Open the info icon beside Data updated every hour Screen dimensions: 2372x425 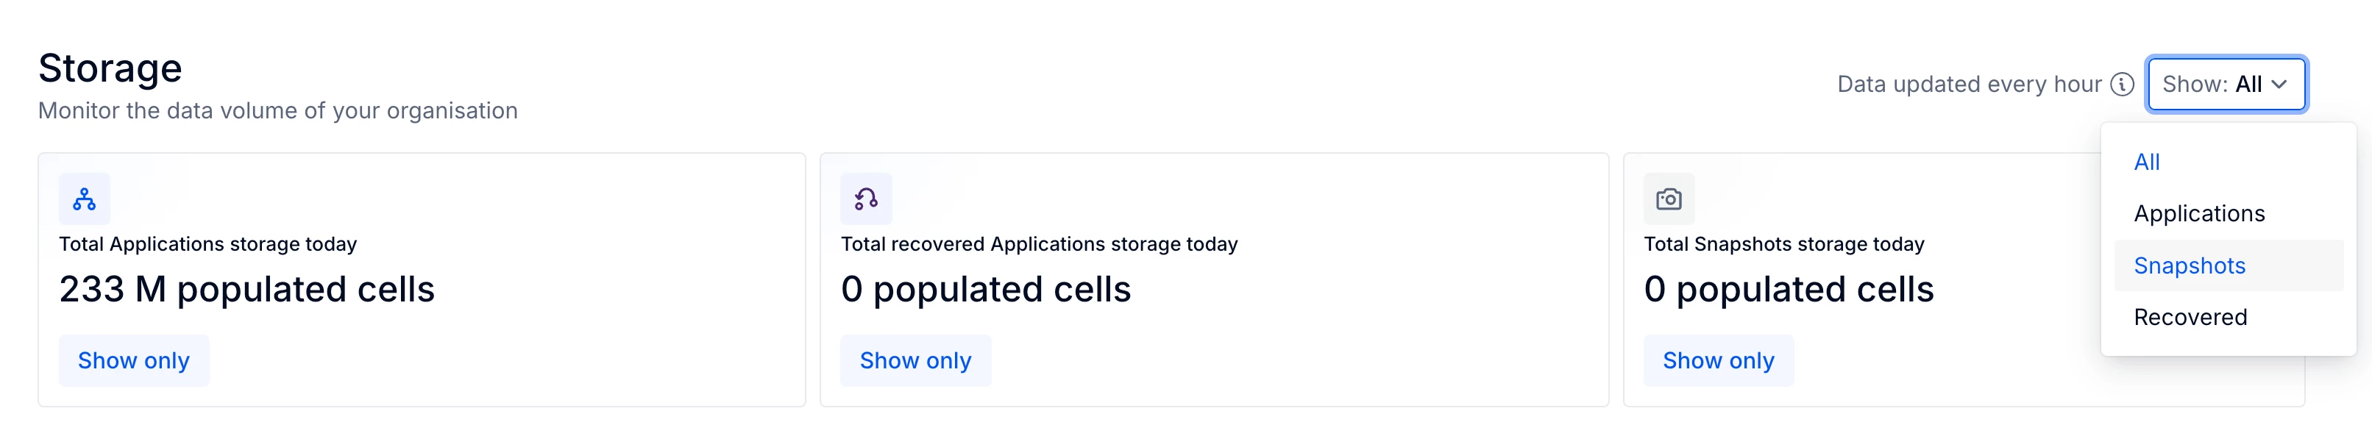click(2123, 85)
